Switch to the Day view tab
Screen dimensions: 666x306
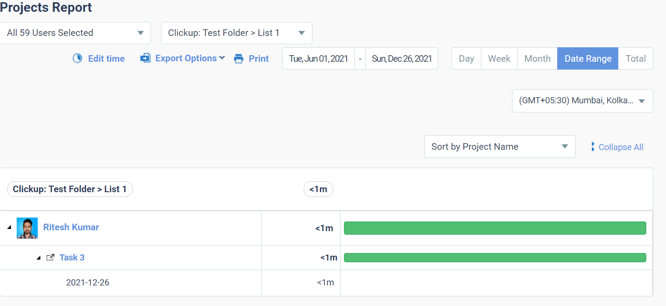(x=466, y=59)
